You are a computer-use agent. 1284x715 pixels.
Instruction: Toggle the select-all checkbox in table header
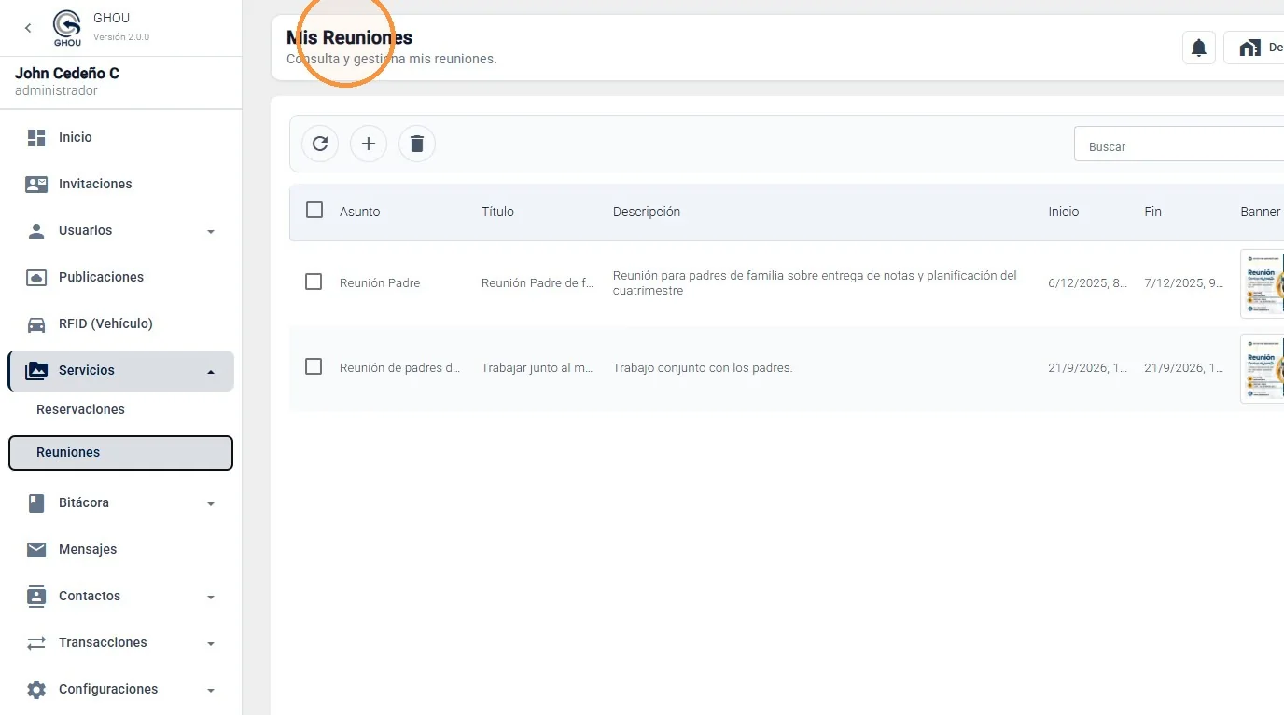pos(314,210)
